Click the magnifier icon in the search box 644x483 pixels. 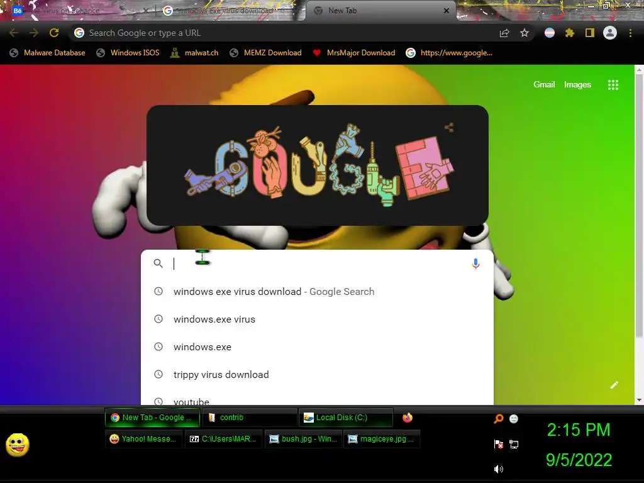(158, 264)
